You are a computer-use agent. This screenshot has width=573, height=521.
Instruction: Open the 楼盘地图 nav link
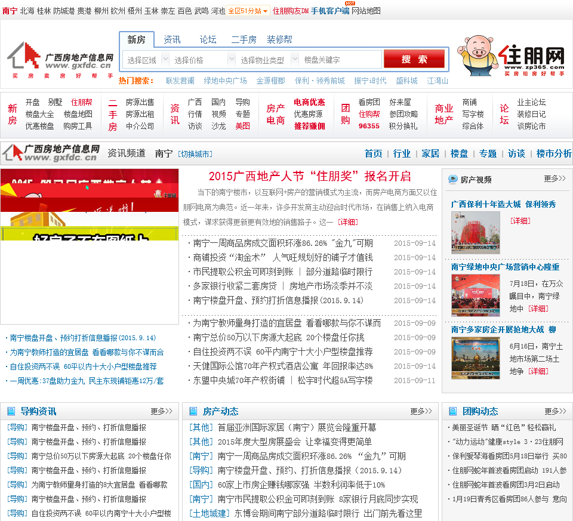pyautogui.click(x=78, y=114)
